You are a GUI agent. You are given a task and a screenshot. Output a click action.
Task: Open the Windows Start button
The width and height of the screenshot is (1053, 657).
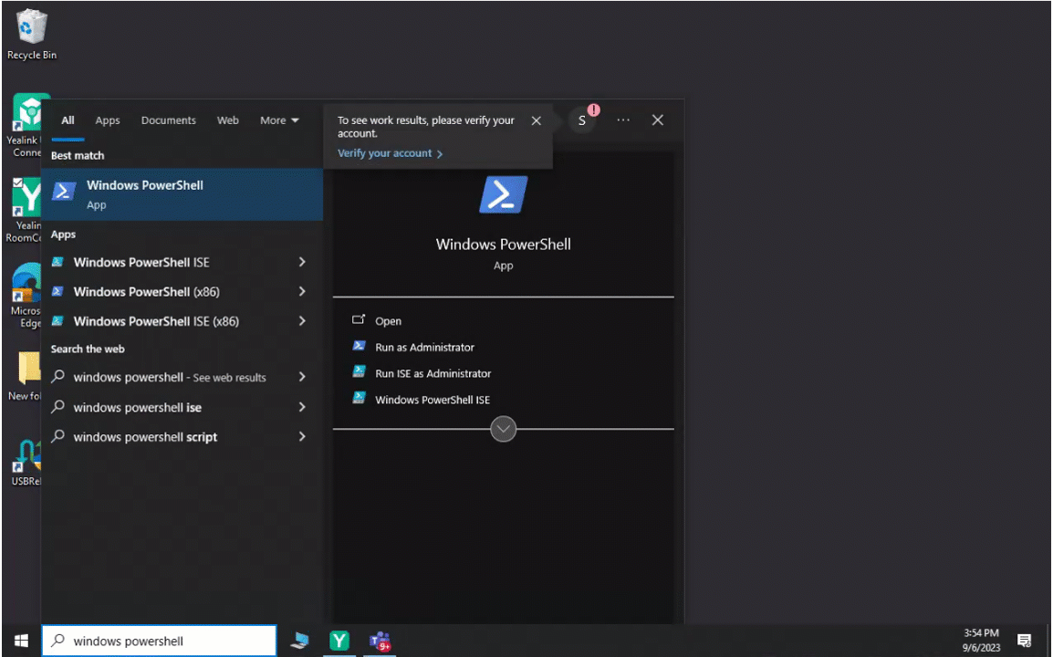[x=21, y=641]
